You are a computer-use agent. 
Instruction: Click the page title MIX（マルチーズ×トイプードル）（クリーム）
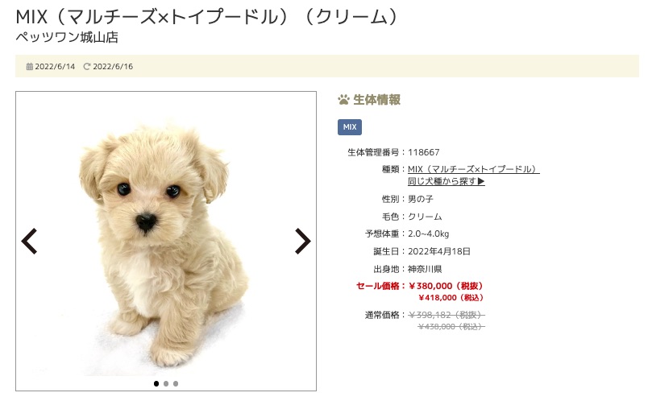pos(207,18)
